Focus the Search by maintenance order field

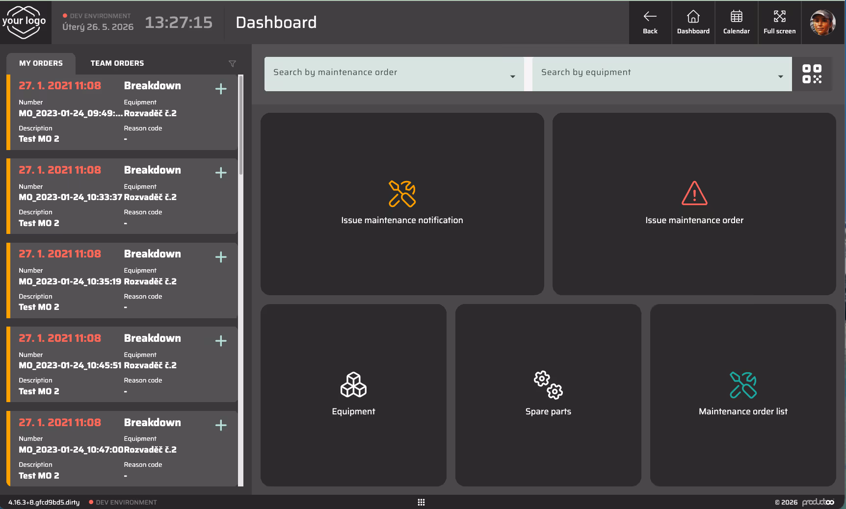[394, 74]
